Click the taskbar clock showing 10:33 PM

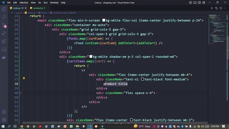click(215, 126)
